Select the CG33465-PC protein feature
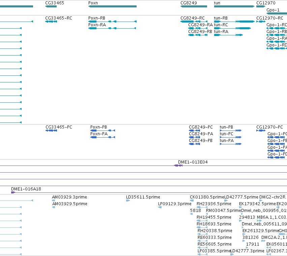This screenshot has width=287, height=256. [x=51, y=131]
